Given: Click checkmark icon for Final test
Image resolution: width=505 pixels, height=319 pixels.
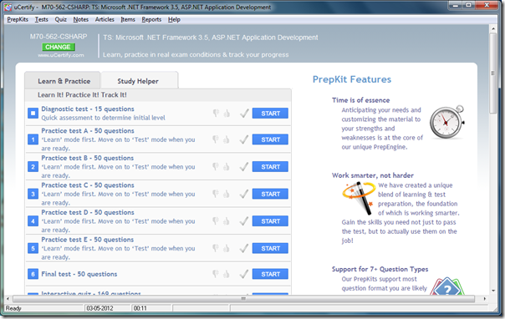Looking at the screenshot, I should tap(244, 274).
